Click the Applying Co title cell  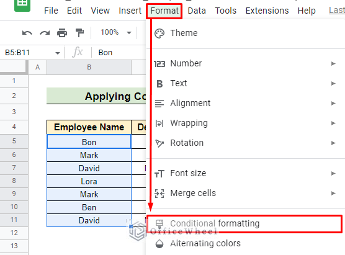(96, 96)
